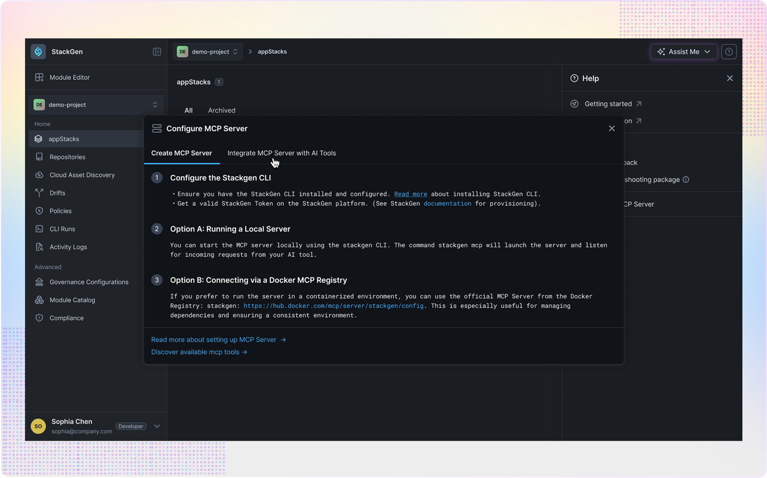Viewport: 767px width, 478px height.
Task: Open Read more about setting up MCP Server
Action: (x=218, y=340)
